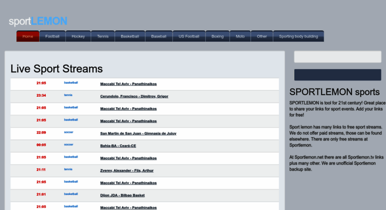This screenshot has width=386, height=210.
Task: Open the Moto tab
Action: (240, 36)
